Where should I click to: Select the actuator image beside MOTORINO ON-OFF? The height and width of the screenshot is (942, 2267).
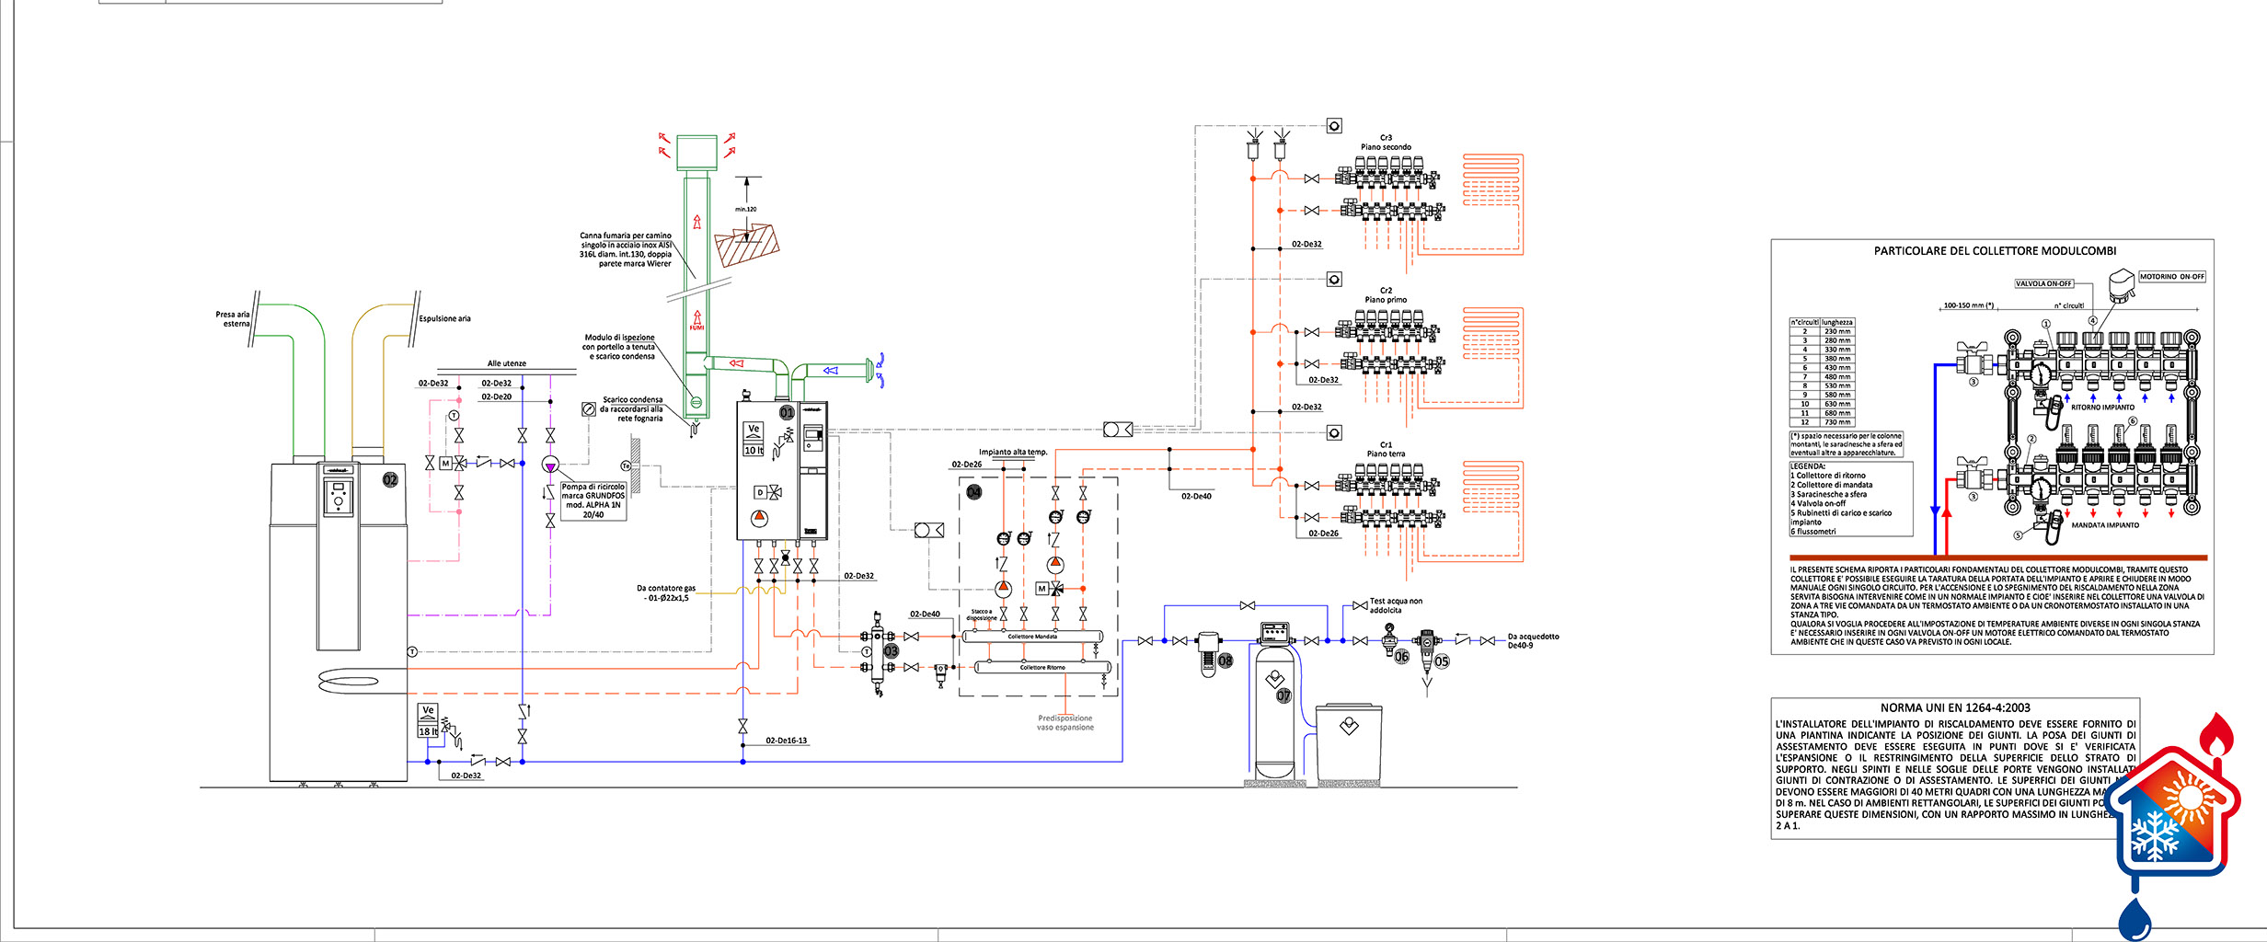(x=2121, y=285)
